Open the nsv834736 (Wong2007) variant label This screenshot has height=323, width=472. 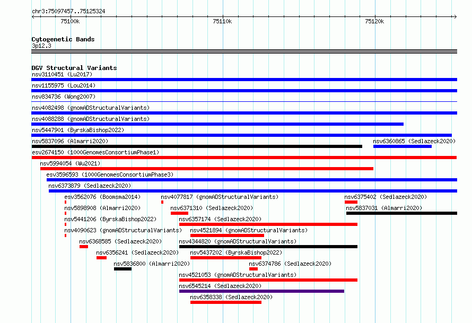[x=64, y=97]
